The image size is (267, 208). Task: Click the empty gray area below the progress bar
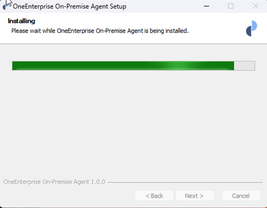point(133,123)
